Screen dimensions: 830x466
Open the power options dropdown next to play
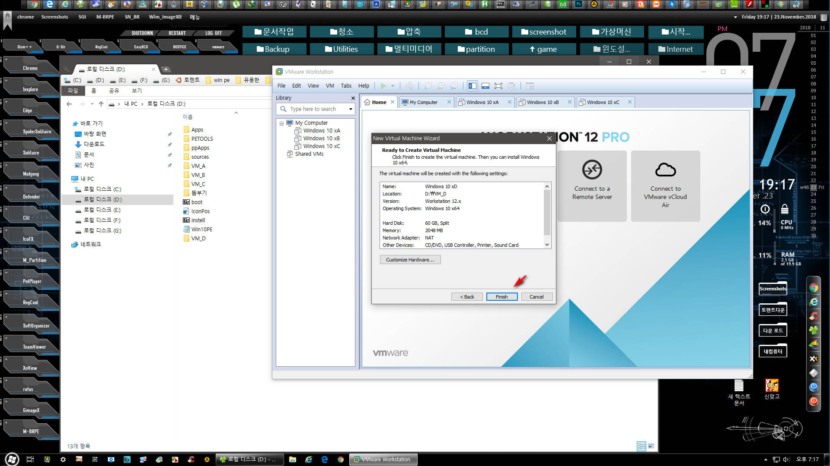pos(393,86)
